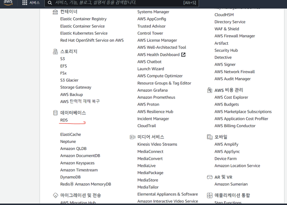Open AWS Billing Conductor
The image size is (287, 205).
click(235, 126)
